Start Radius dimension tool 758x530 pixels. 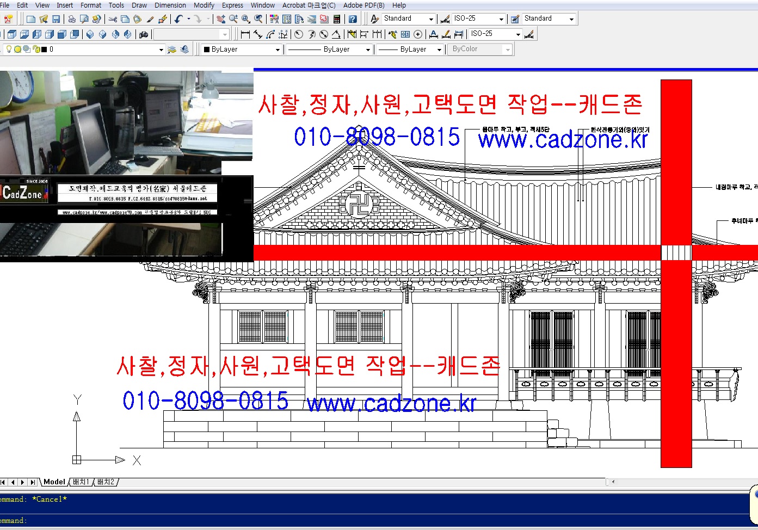pos(298,34)
